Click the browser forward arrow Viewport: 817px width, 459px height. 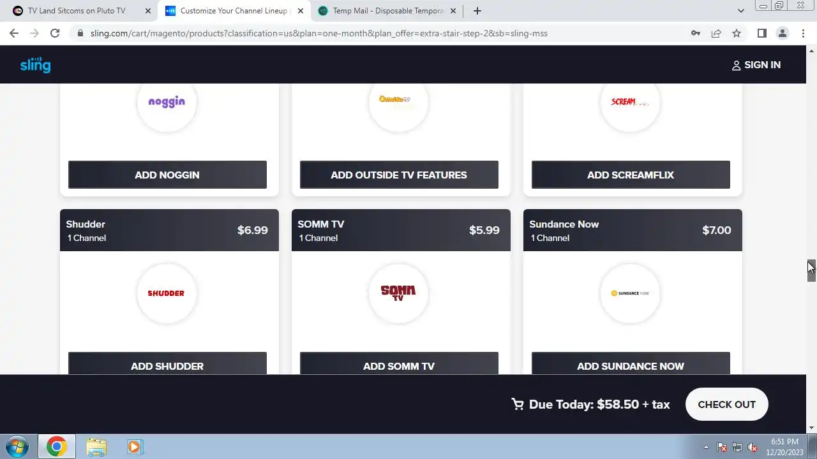(34, 33)
